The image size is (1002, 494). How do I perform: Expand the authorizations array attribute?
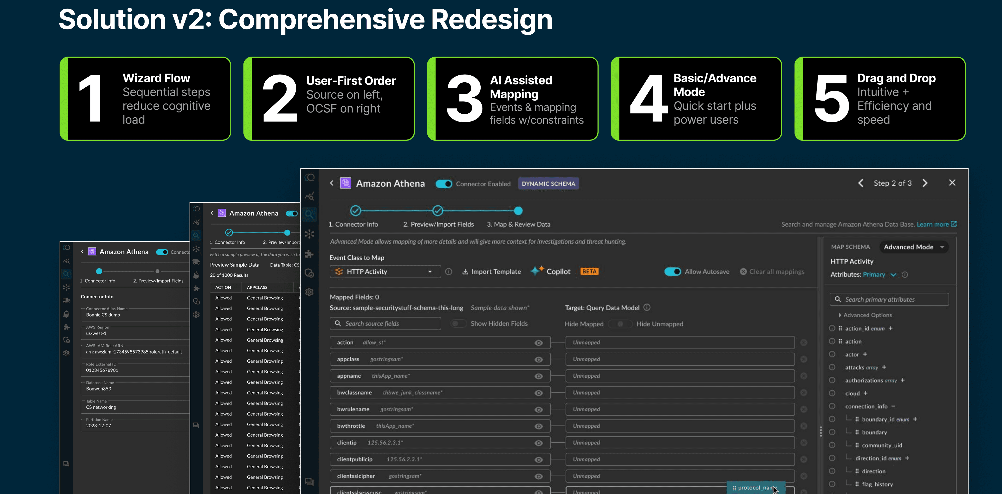pos(902,380)
